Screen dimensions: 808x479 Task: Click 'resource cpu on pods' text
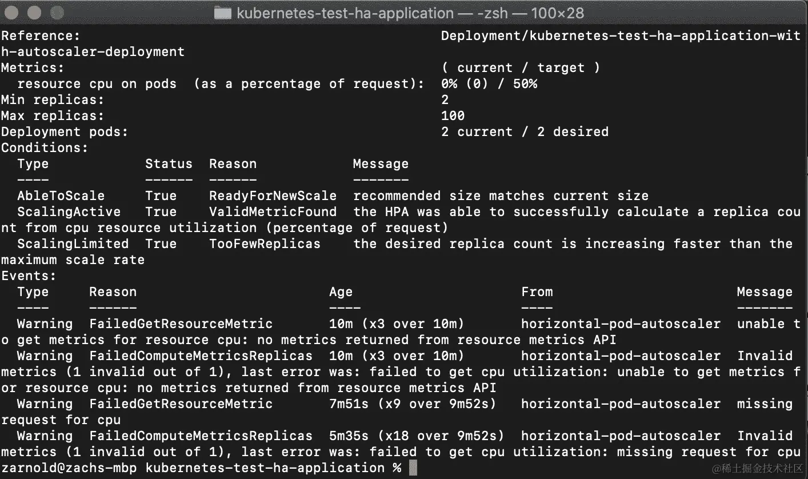point(97,84)
